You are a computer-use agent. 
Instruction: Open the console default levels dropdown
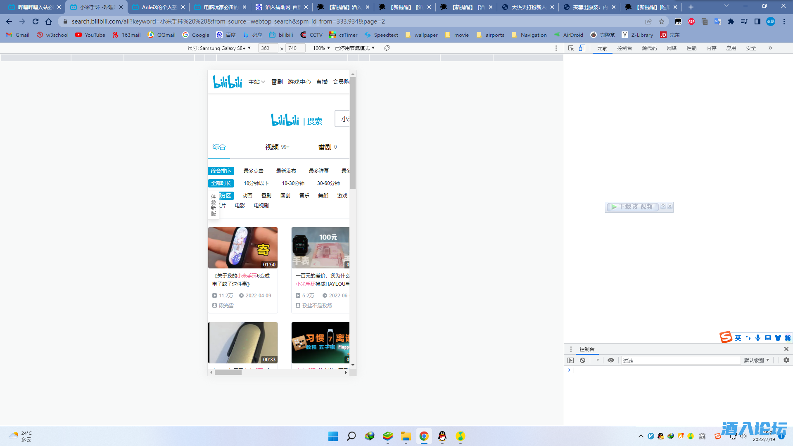tap(757, 360)
